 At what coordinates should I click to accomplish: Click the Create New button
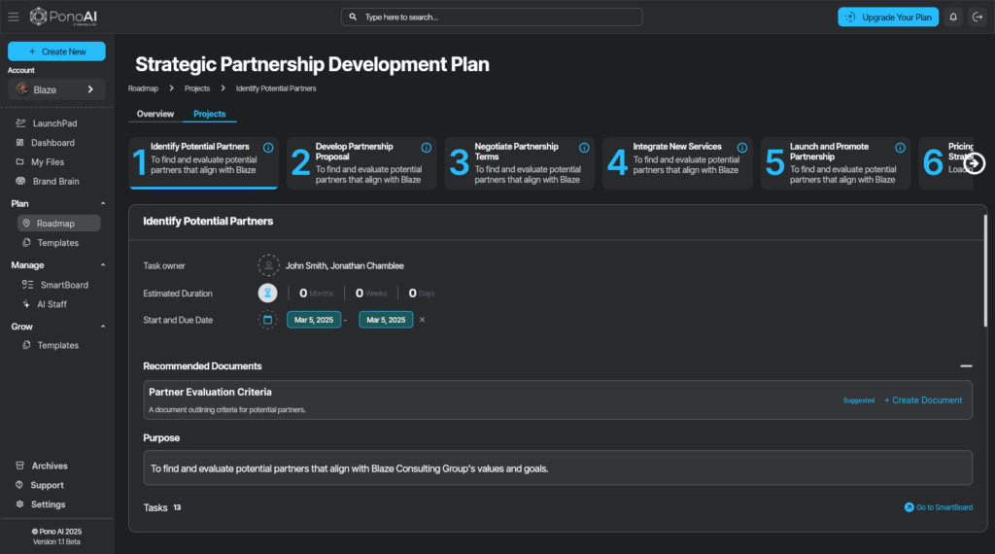[x=56, y=52]
